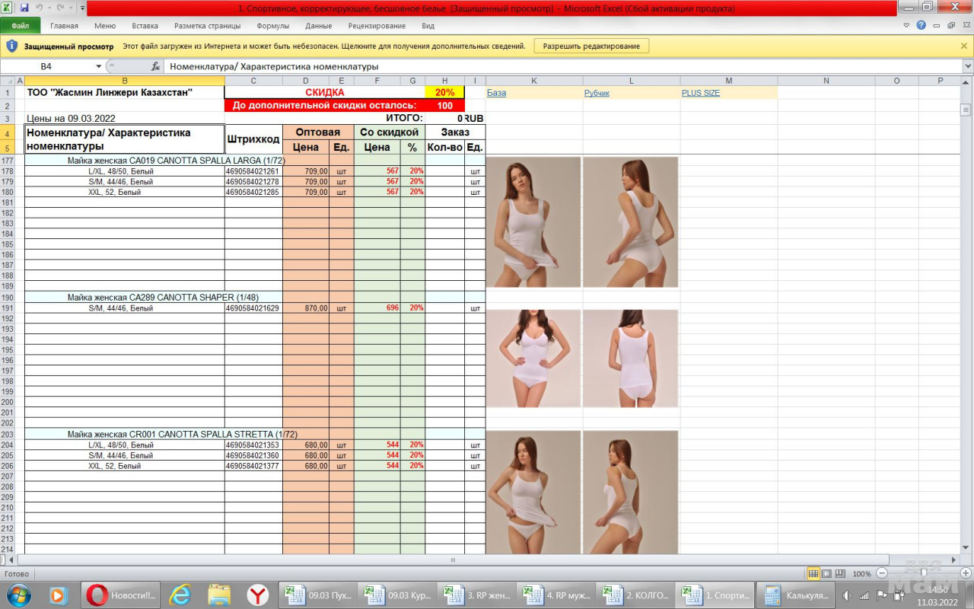This screenshot has width=974, height=609.
Task: Switch to Page Break Preview view
Action: (x=840, y=573)
